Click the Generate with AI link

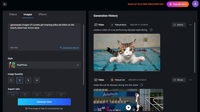pyautogui.click(x=71, y=48)
